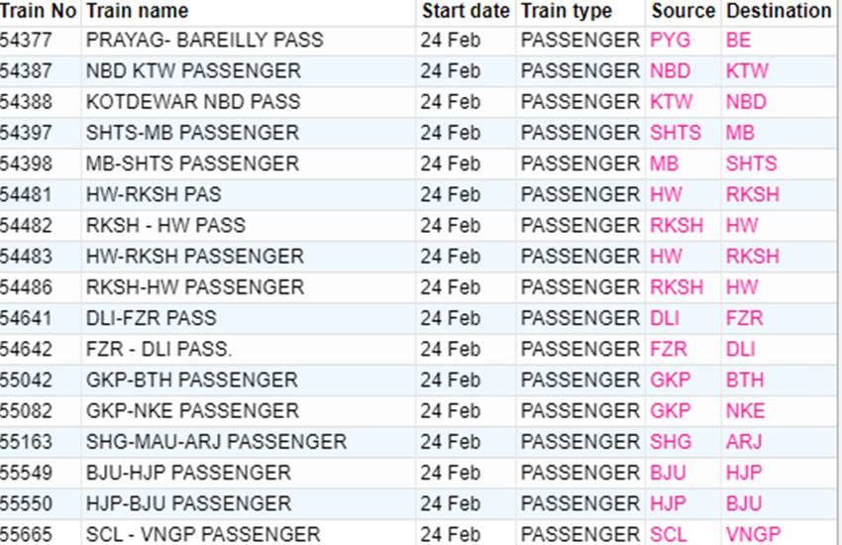Click KTW destination for train 54387
The height and width of the screenshot is (545, 842).
click(747, 71)
